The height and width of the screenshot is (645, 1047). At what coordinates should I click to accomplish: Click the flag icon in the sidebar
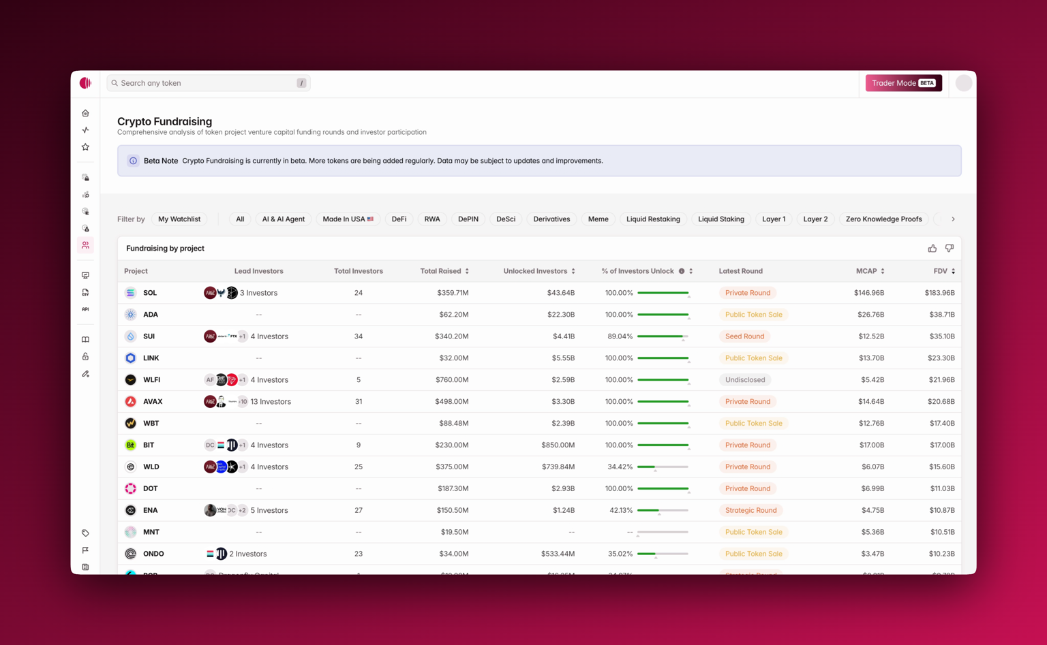(x=85, y=550)
